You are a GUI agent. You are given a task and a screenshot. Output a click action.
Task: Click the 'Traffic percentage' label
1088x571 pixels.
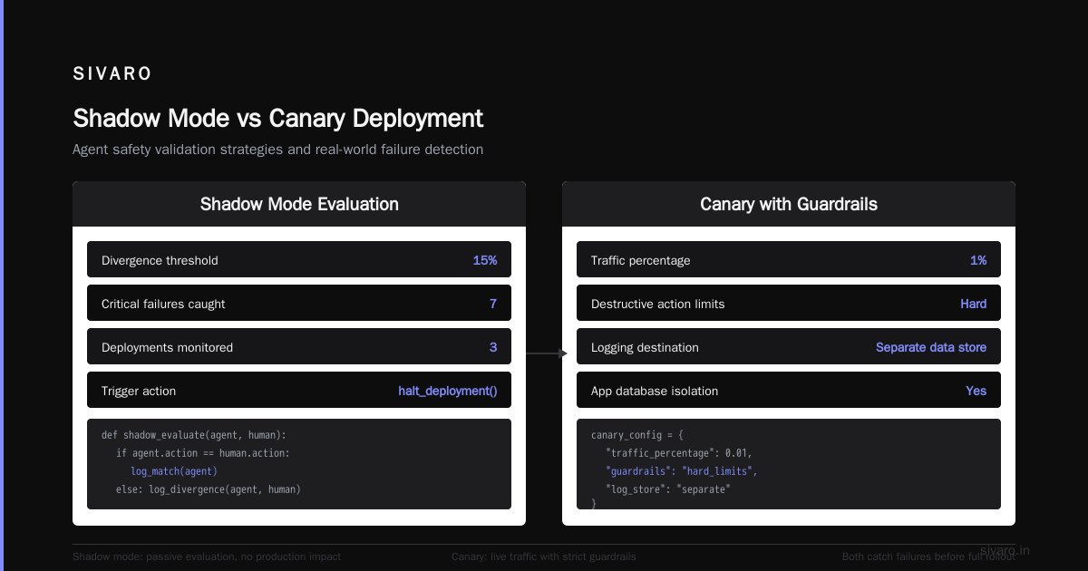(x=641, y=260)
